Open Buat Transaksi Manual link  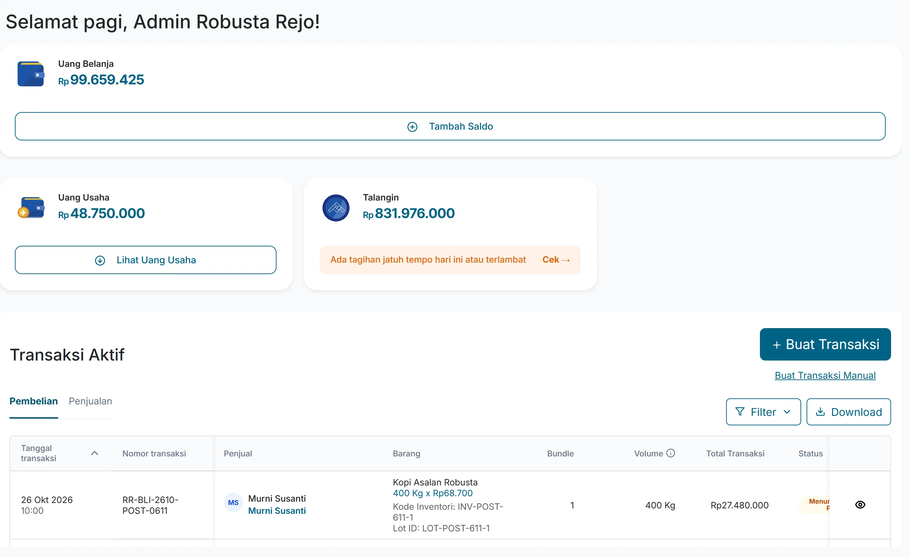(x=825, y=375)
